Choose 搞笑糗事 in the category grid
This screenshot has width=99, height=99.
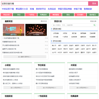tap(83, 33)
